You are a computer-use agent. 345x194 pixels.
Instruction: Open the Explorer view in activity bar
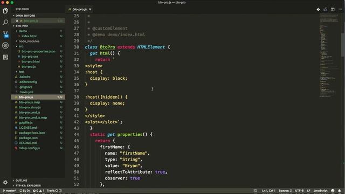pos(5,11)
